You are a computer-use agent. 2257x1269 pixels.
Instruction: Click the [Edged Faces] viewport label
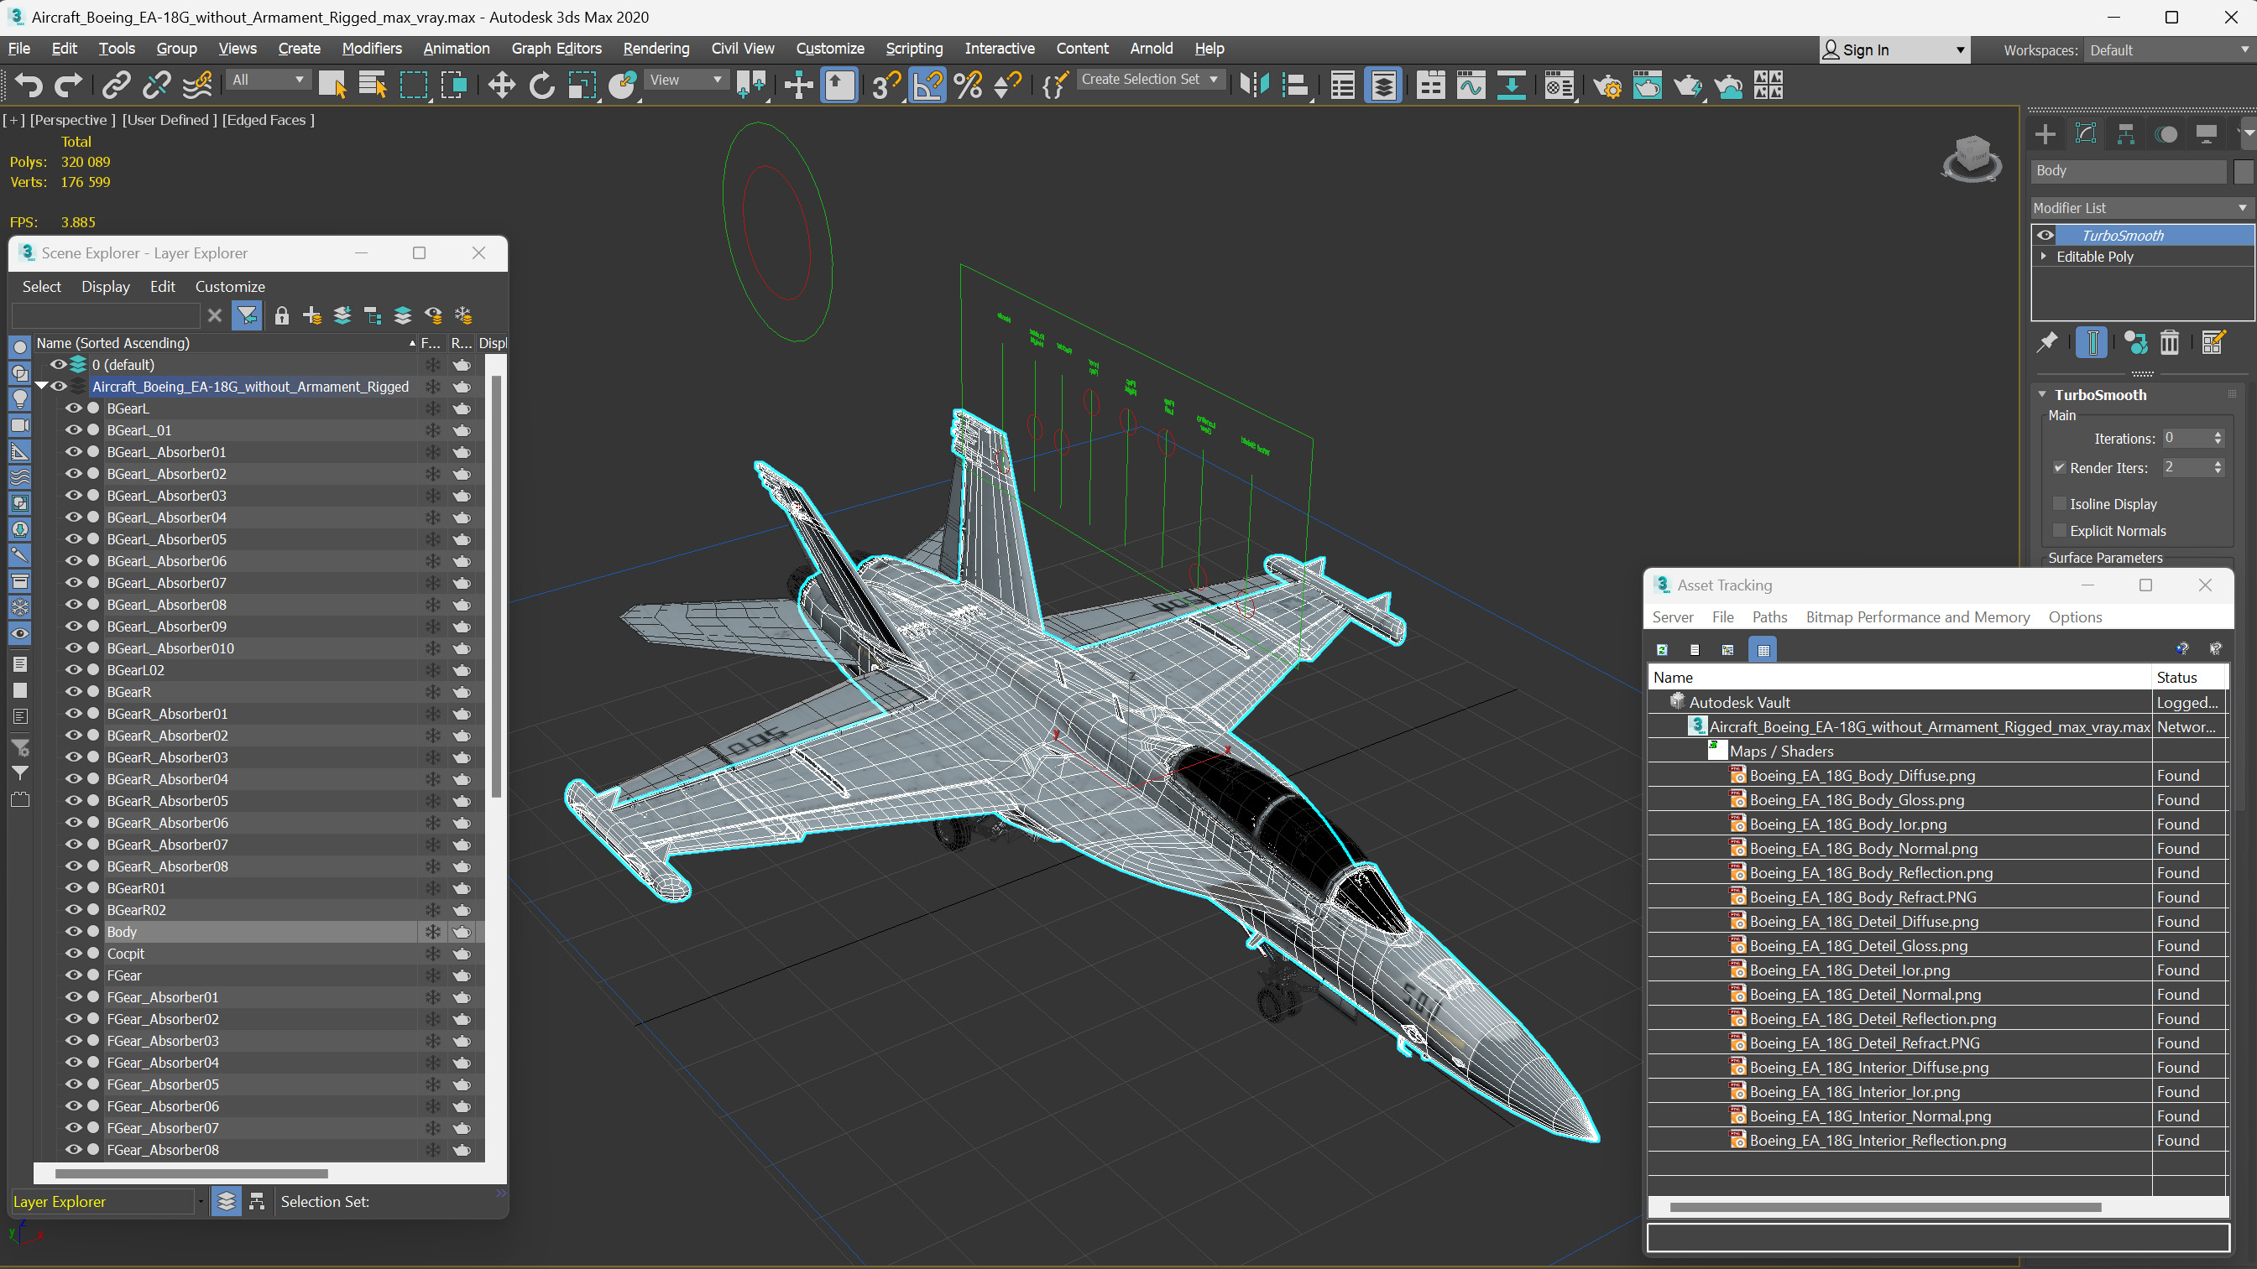268,120
